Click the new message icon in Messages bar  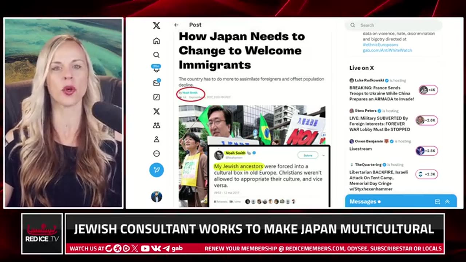[437, 202]
